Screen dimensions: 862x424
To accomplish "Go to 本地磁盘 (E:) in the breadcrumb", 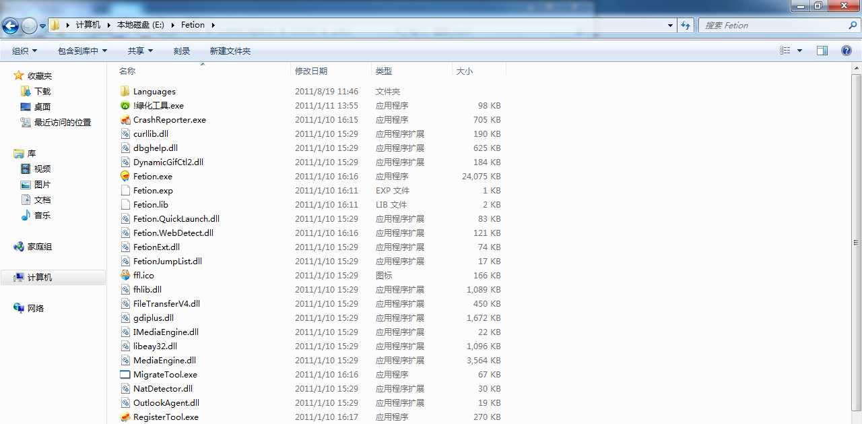I will (141, 25).
